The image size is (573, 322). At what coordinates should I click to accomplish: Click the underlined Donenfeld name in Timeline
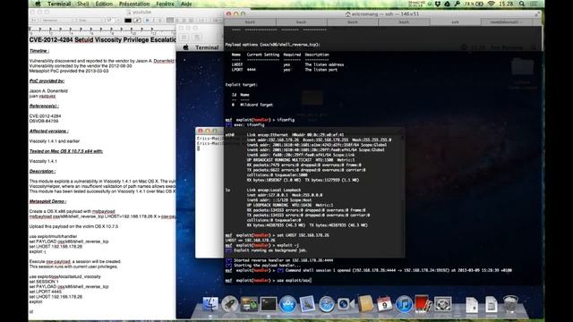[x=164, y=61]
